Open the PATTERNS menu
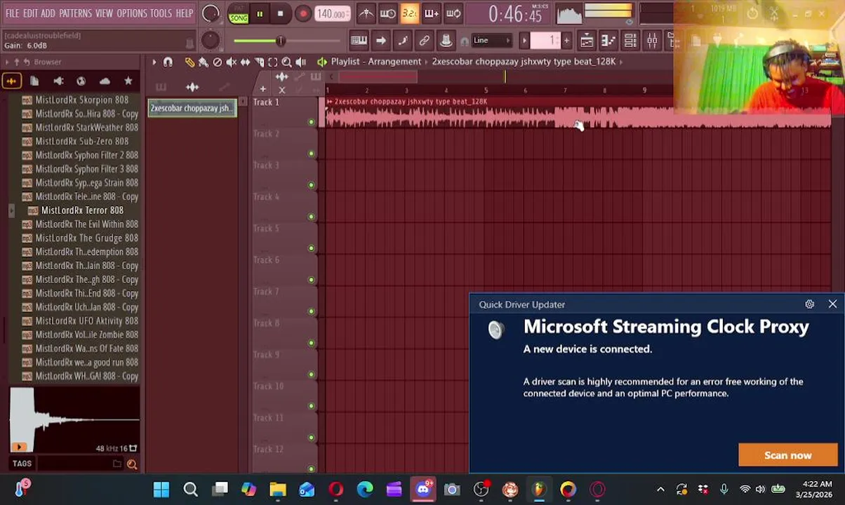This screenshot has height=505, width=845. tap(75, 13)
